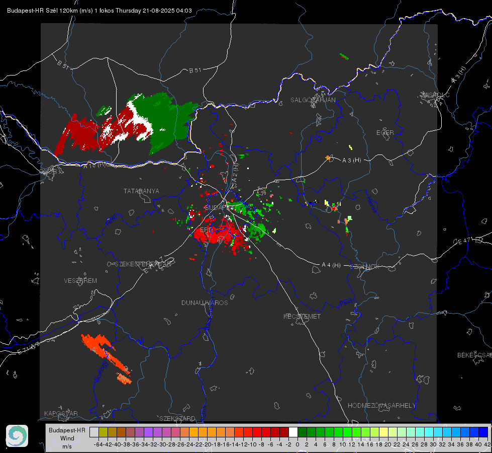Choose the deep blue swatch between 40 and 42
Image resolution: width=492 pixels, height=453 pixels.
[483, 432]
